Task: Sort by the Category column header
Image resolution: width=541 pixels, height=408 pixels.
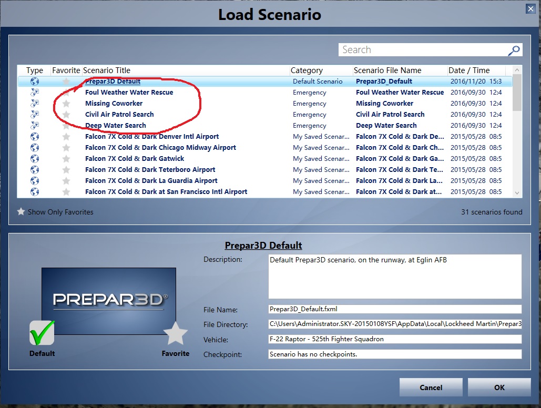Action: coord(307,70)
